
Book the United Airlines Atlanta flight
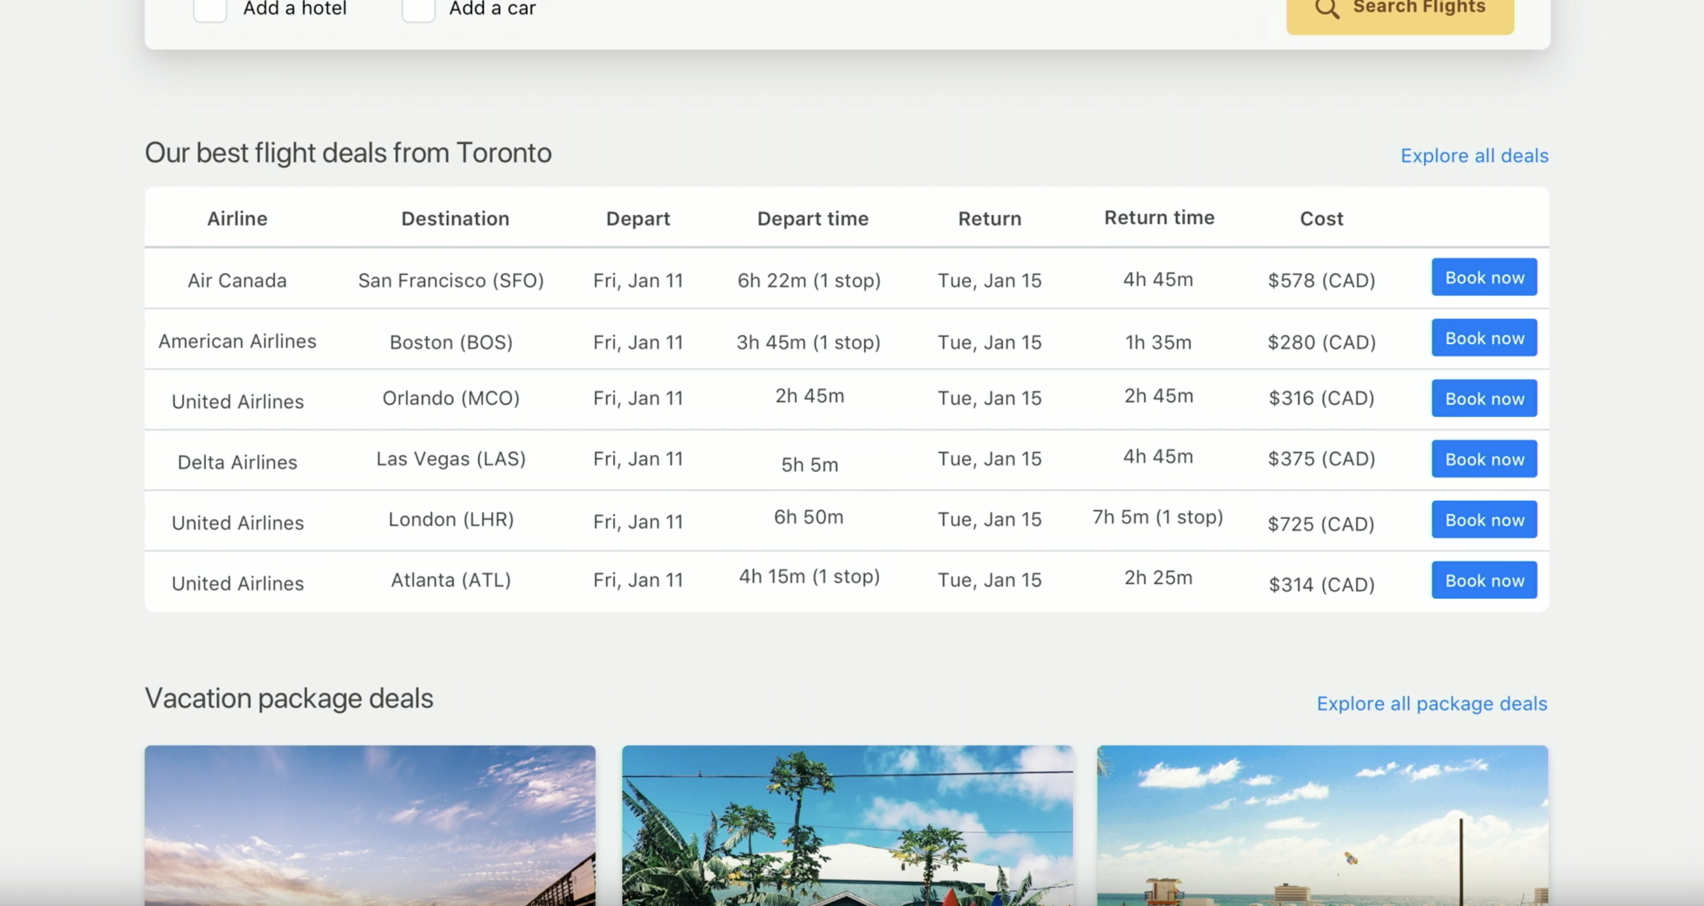pyautogui.click(x=1484, y=580)
